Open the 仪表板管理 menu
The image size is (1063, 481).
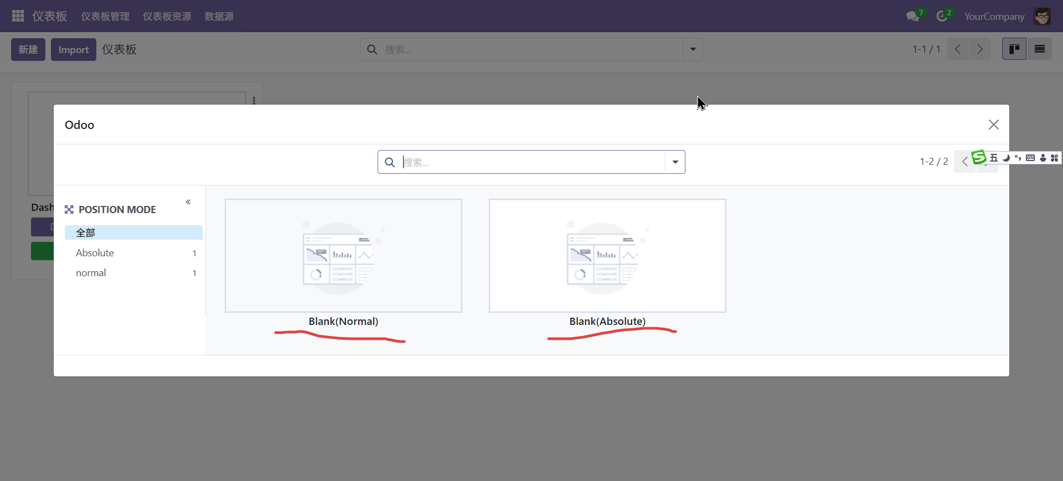tap(105, 17)
